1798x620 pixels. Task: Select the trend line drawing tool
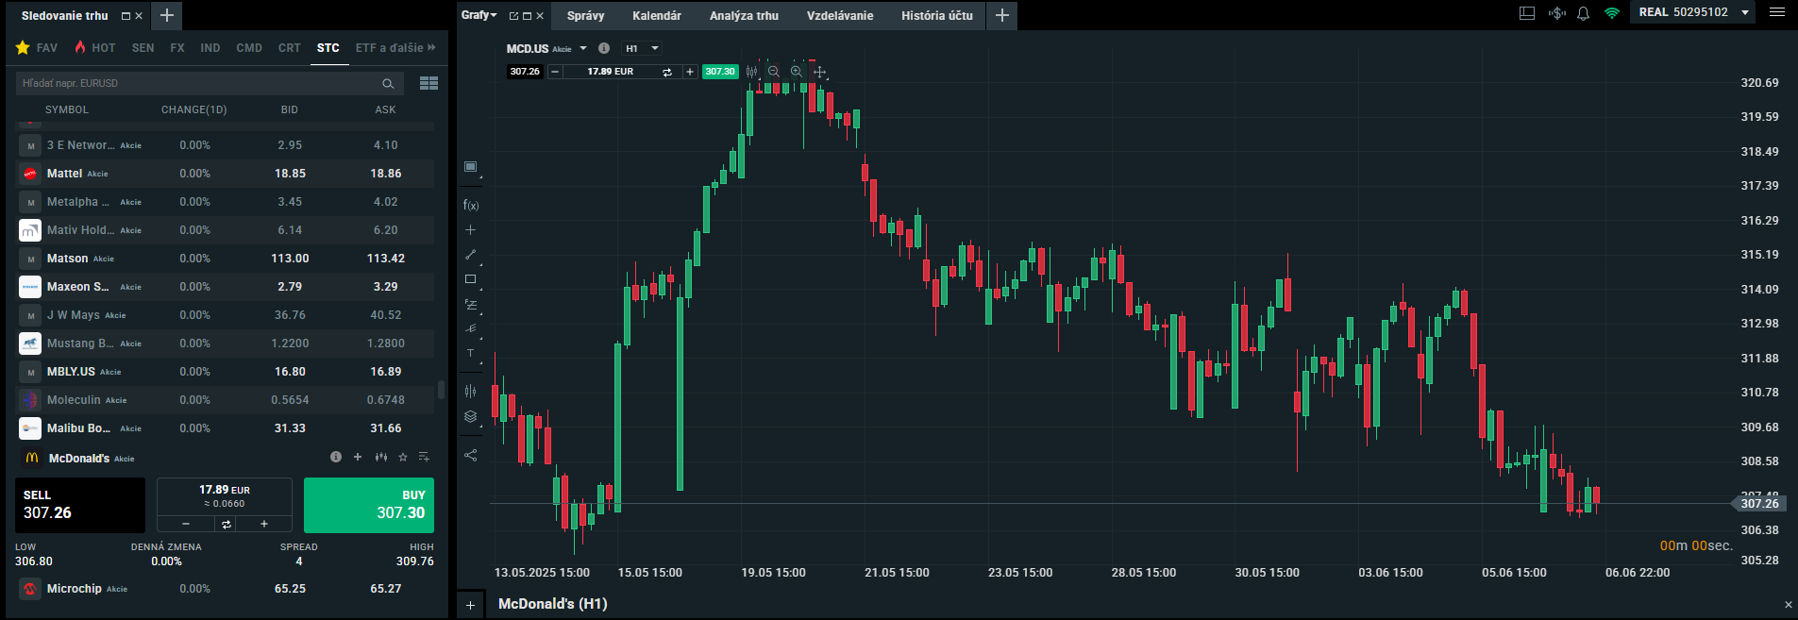(470, 255)
